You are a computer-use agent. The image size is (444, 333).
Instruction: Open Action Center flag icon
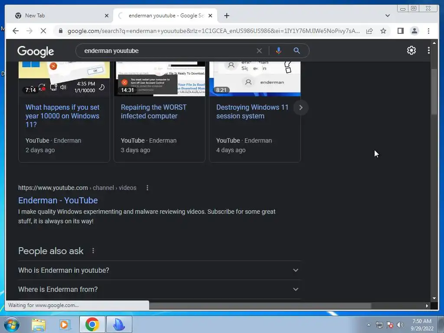(390, 325)
